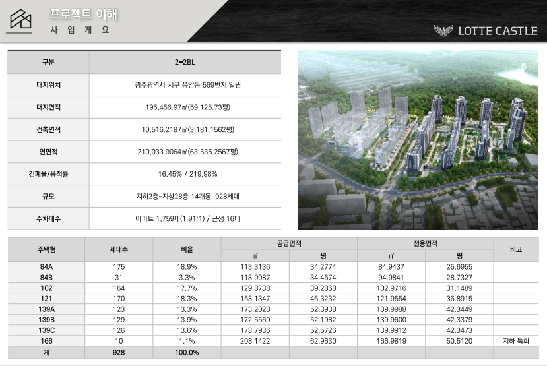
Task: Select the '대지위치' row label
Action: [x=48, y=84]
